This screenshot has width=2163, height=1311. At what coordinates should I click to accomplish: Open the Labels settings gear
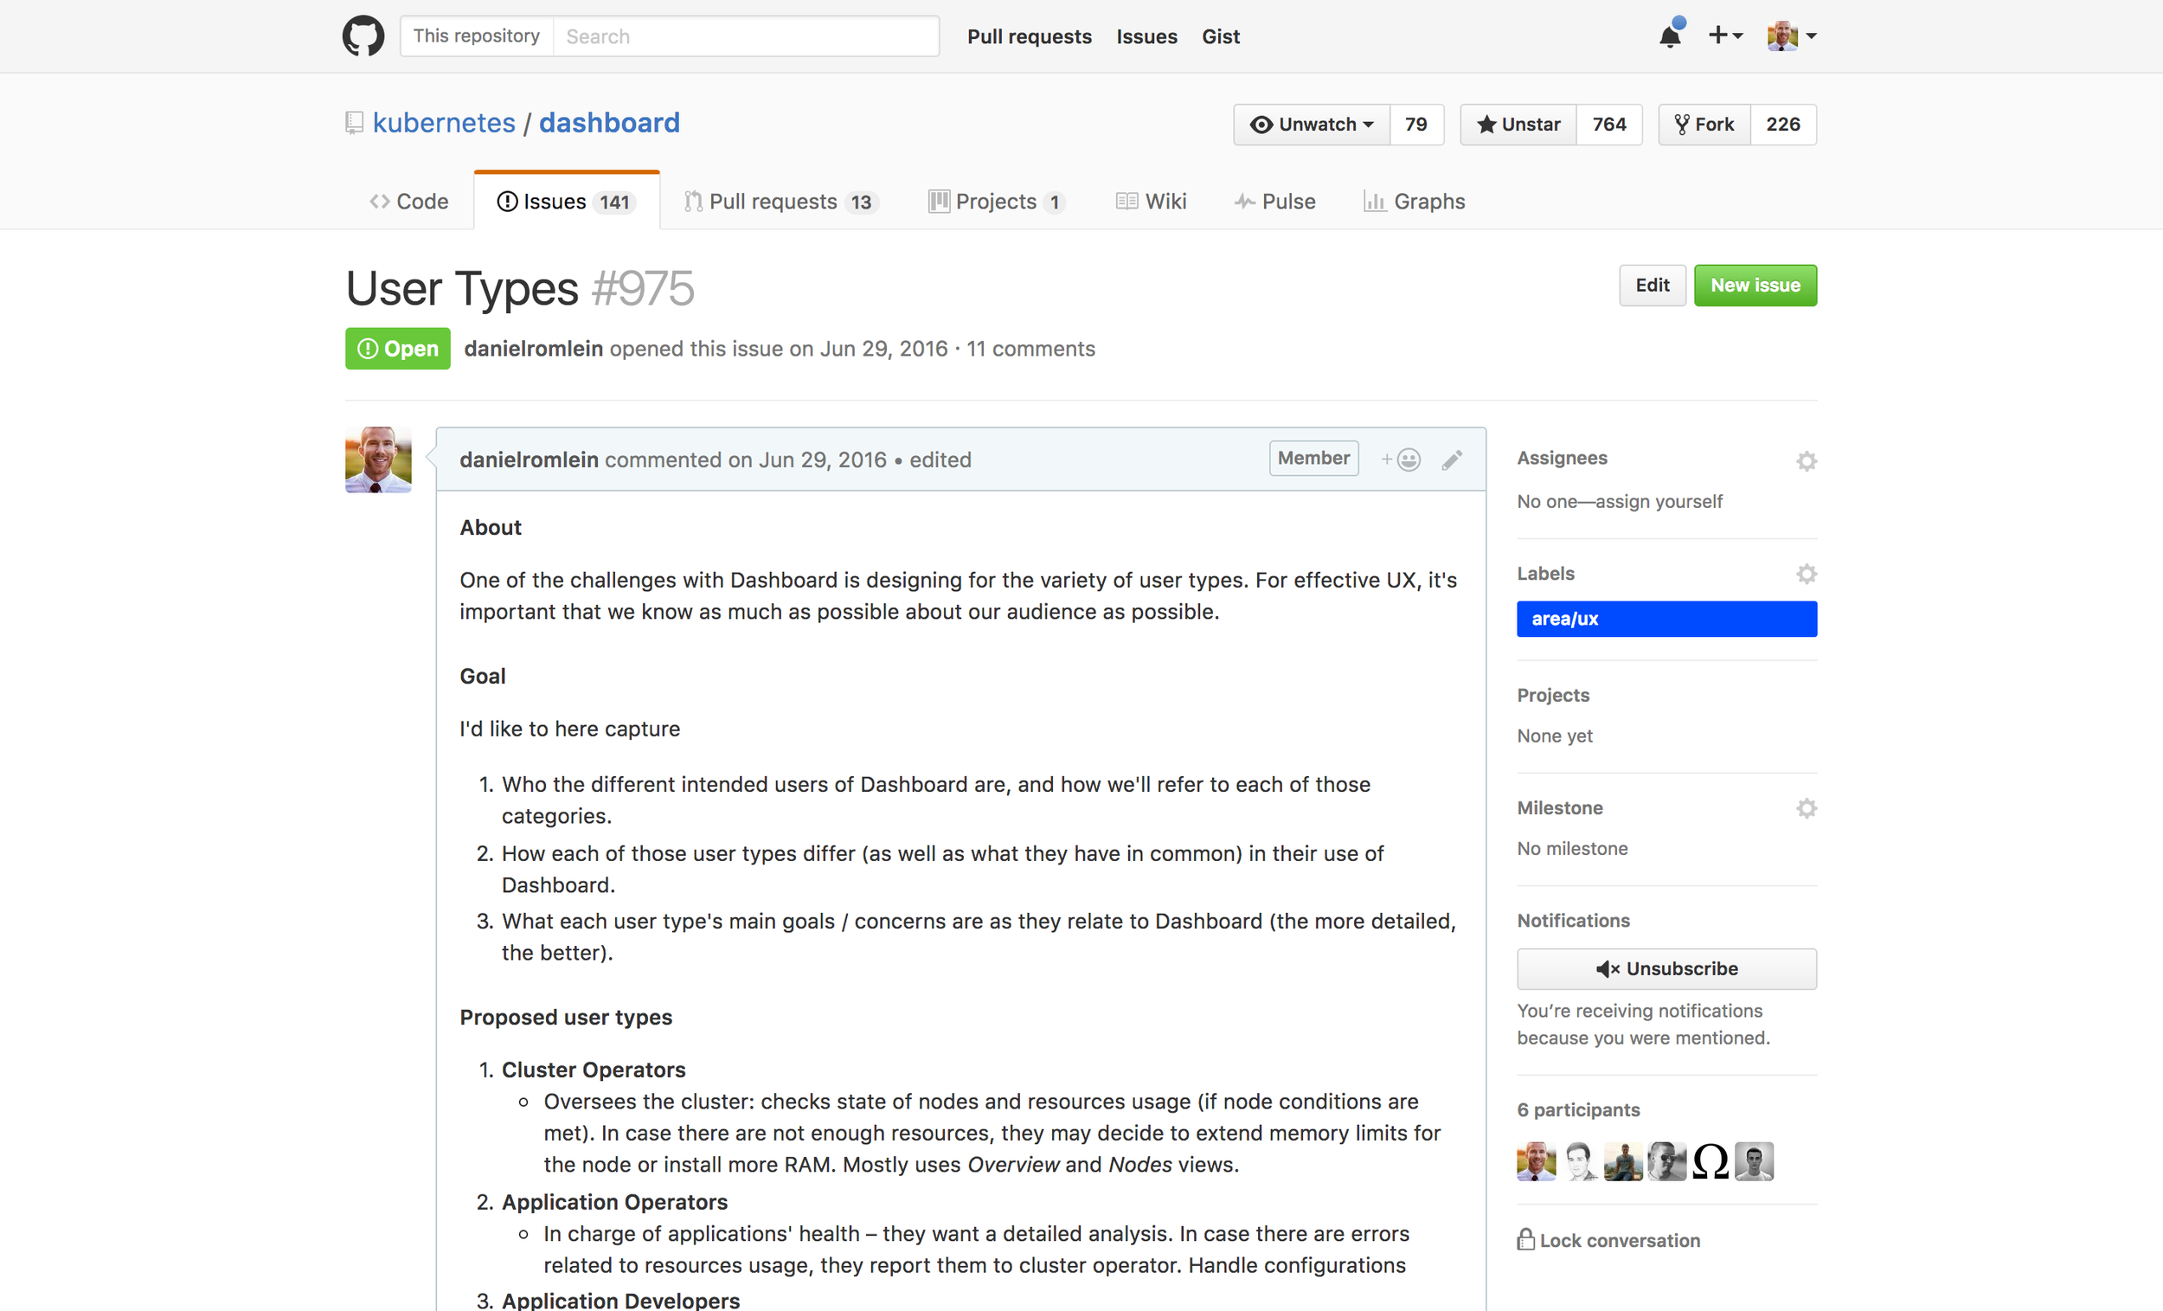pyautogui.click(x=1807, y=574)
